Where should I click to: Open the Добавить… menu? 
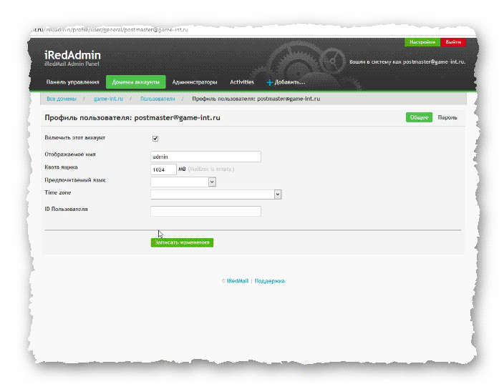pyautogui.click(x=289, y=82)
